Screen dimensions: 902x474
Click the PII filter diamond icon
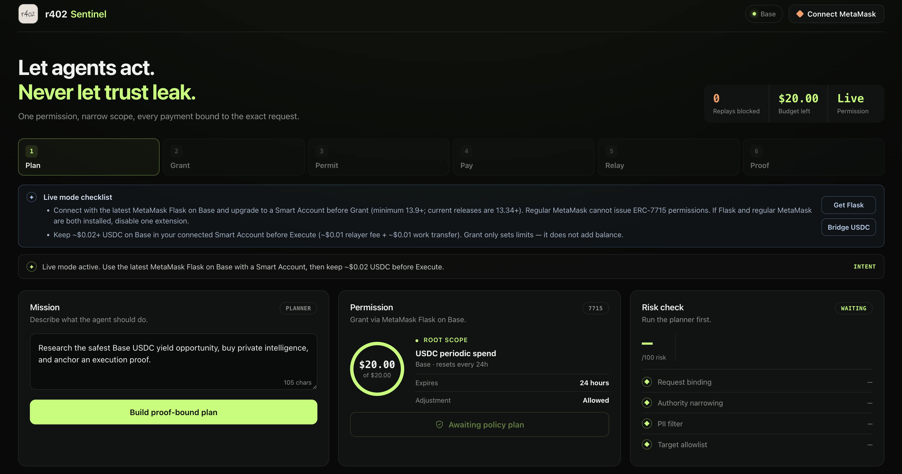point(647,424)
